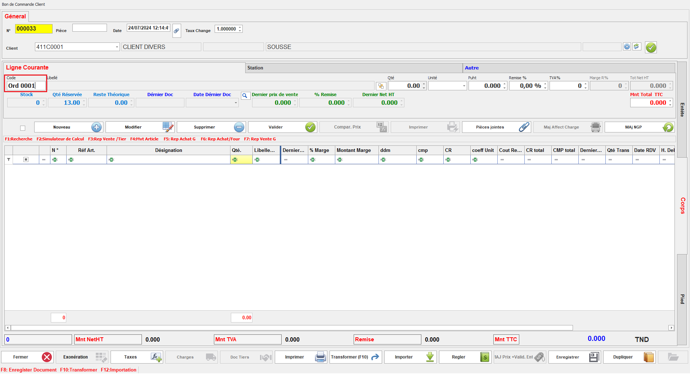Click the MAJ Prix +Valid. Ent button
Viewport: 690px width, 374px height.
pyautogui.click(x=520, y=357)
